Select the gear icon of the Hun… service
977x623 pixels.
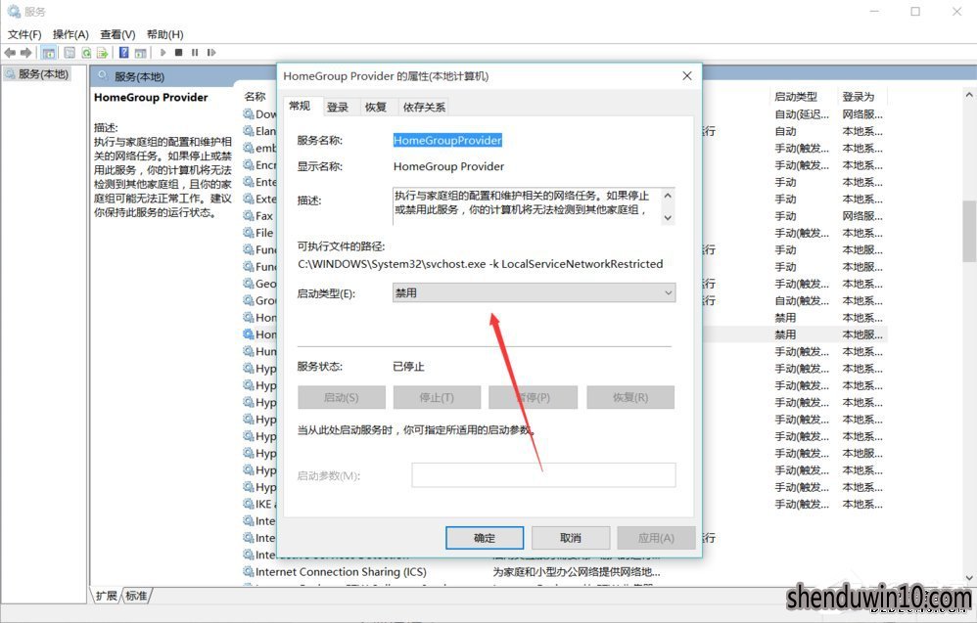(249, 351)
